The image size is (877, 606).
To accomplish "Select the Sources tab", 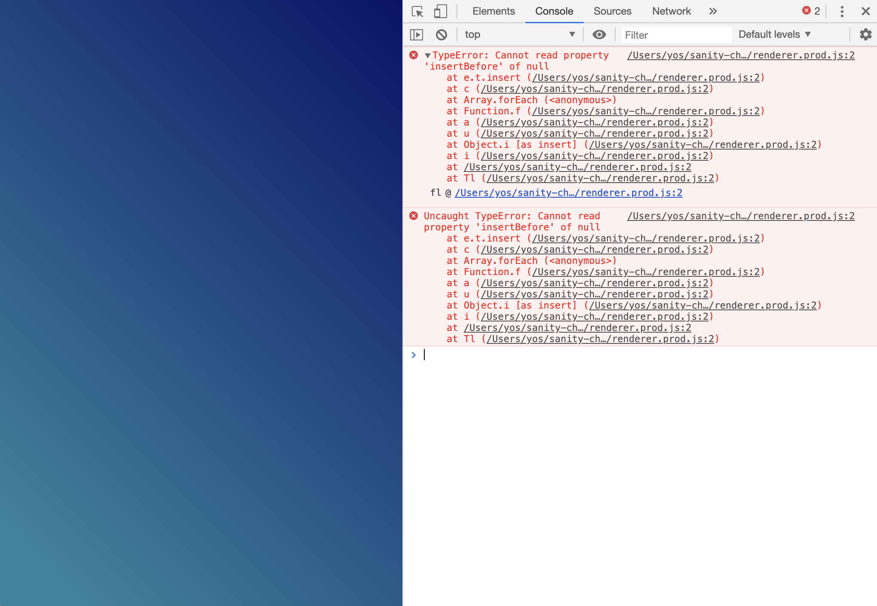I will [612, 11].
